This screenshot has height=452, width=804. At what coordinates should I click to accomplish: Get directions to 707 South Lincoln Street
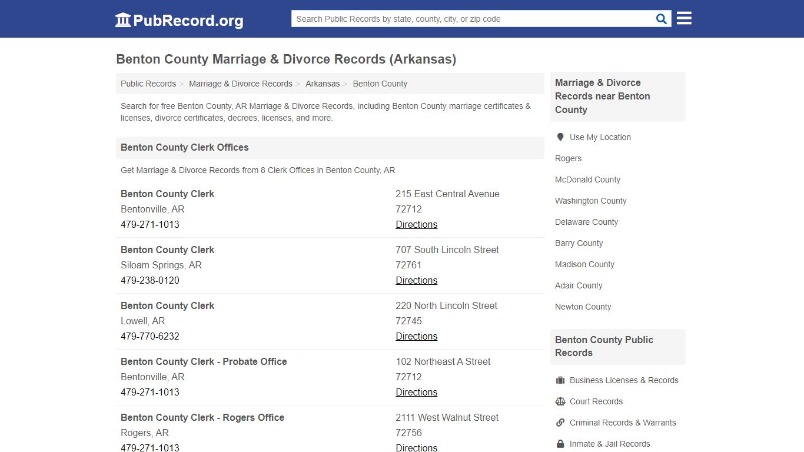point(417,280)
